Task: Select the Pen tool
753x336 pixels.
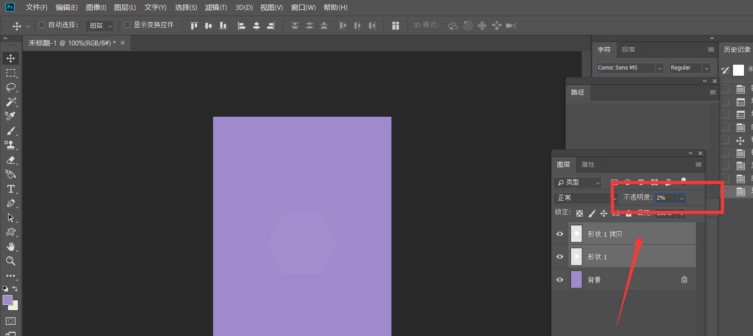Action: pos(11,203)
